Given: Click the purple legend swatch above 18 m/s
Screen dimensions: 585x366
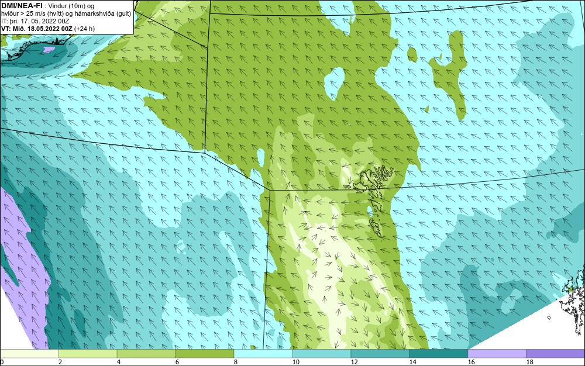Looking at the screenshot, I should point(556,354).
